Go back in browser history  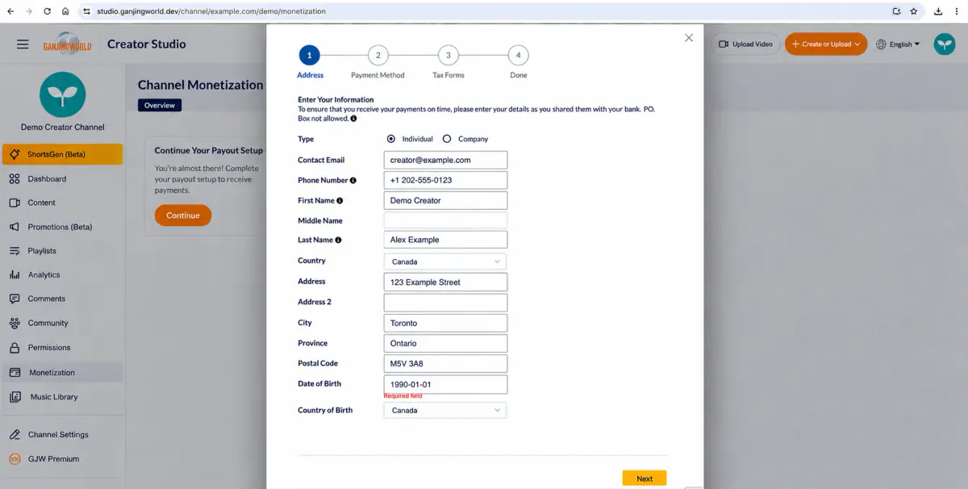(10, 11)
